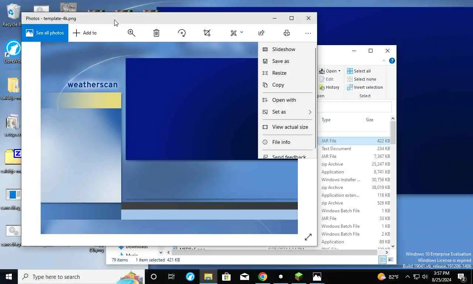Open Task View on the taskbar
Viewport: 473px width, 284px height.
tap(171, 277)
